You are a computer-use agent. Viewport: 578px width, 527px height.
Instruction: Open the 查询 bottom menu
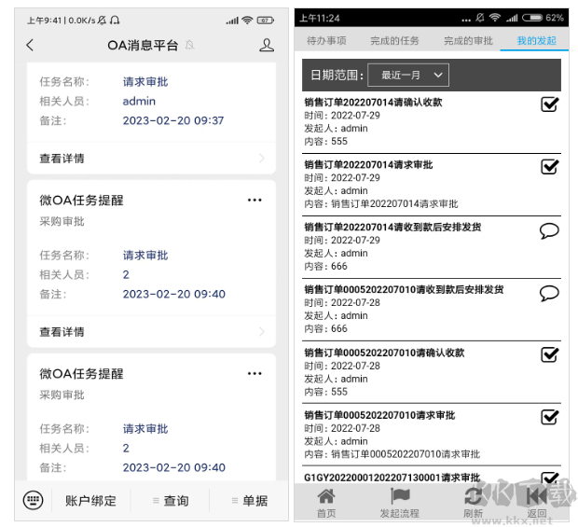171,501
